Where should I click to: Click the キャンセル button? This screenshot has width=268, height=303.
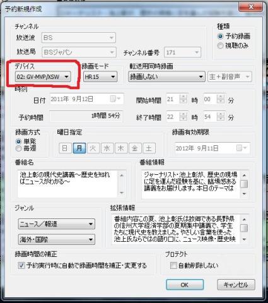[x=236, y=285]
